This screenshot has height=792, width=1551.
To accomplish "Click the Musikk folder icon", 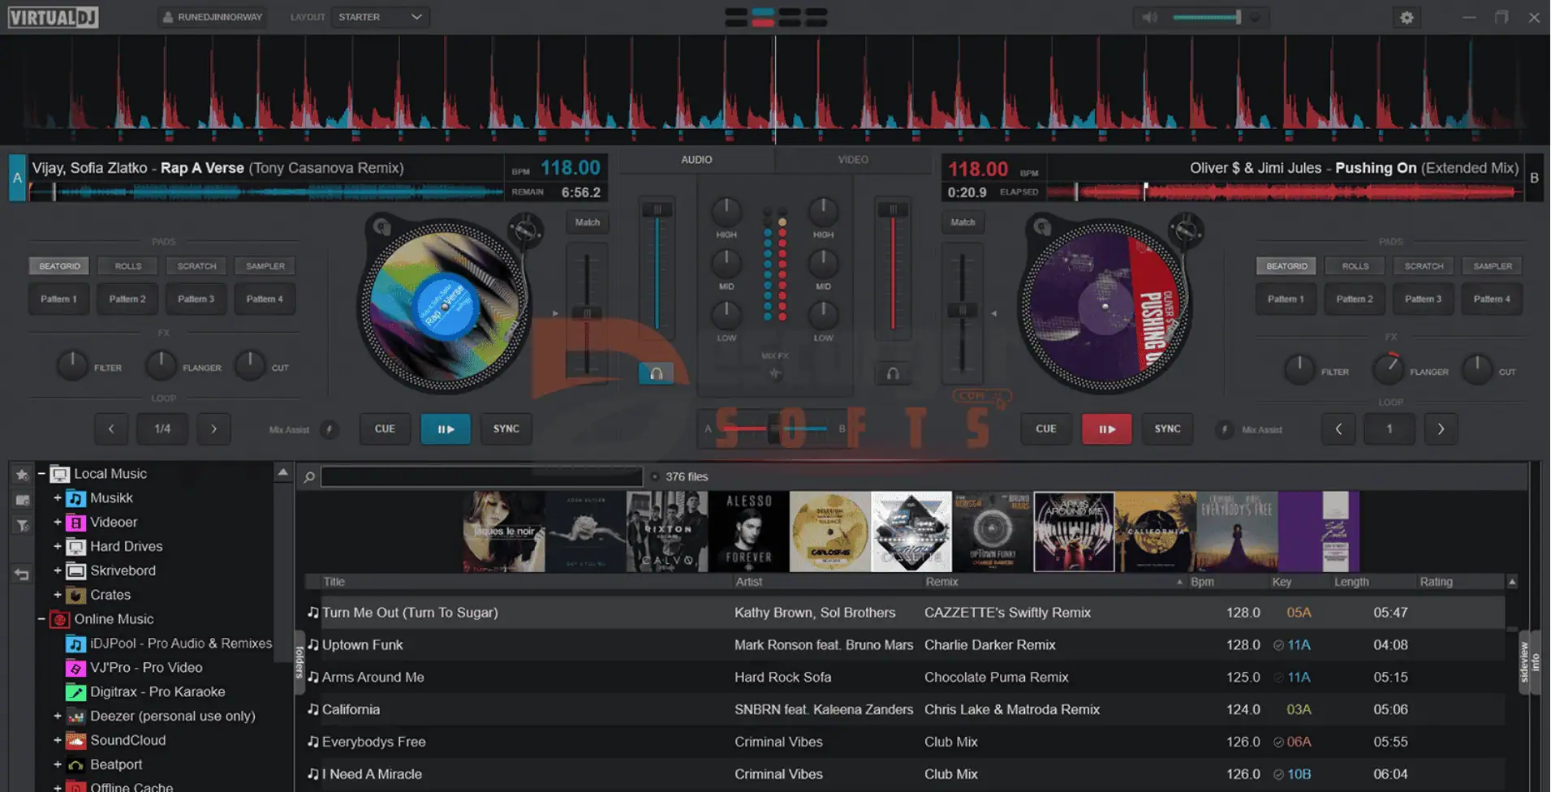I will click(75, 498).
